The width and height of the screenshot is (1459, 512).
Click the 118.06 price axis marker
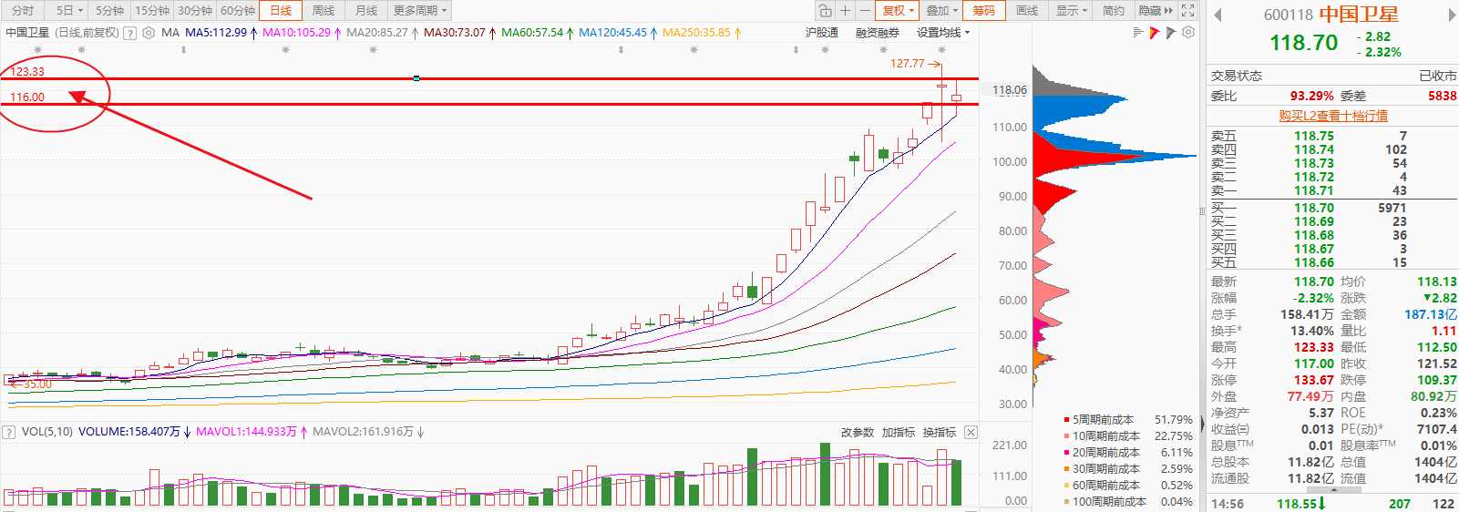click(1010, 90)
